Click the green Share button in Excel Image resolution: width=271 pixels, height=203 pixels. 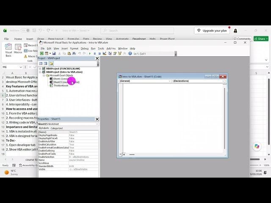pyautogui.click(x=261, y=38)
